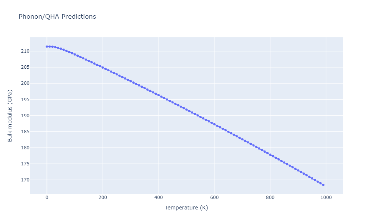
Task: Select the 600 x-axis tick label
Action: 214,197
